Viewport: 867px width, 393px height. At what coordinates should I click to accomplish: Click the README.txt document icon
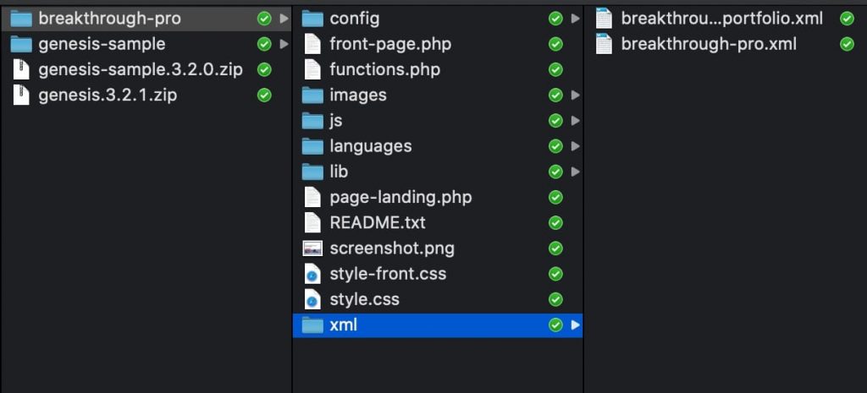coord(312,223)
